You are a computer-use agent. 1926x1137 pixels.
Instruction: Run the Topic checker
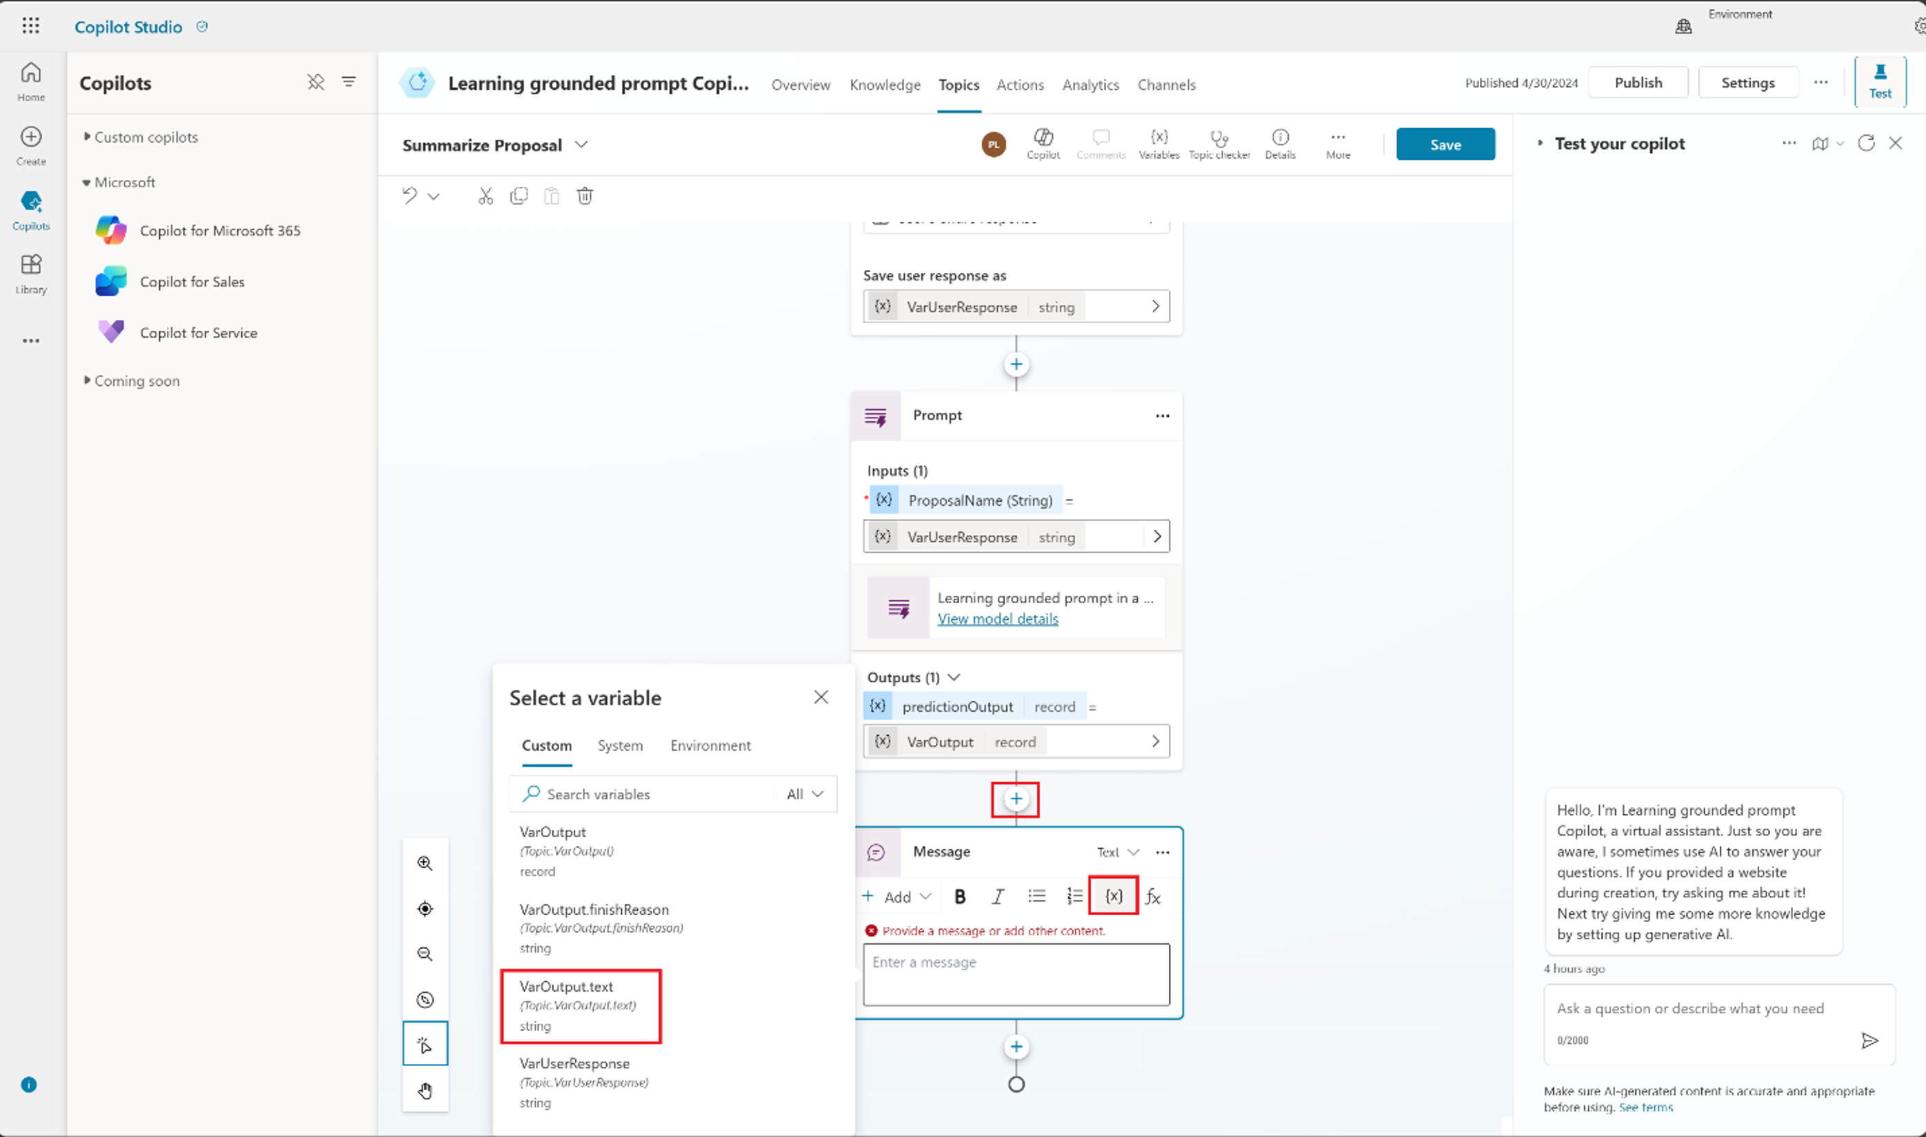click(1219, 143)
